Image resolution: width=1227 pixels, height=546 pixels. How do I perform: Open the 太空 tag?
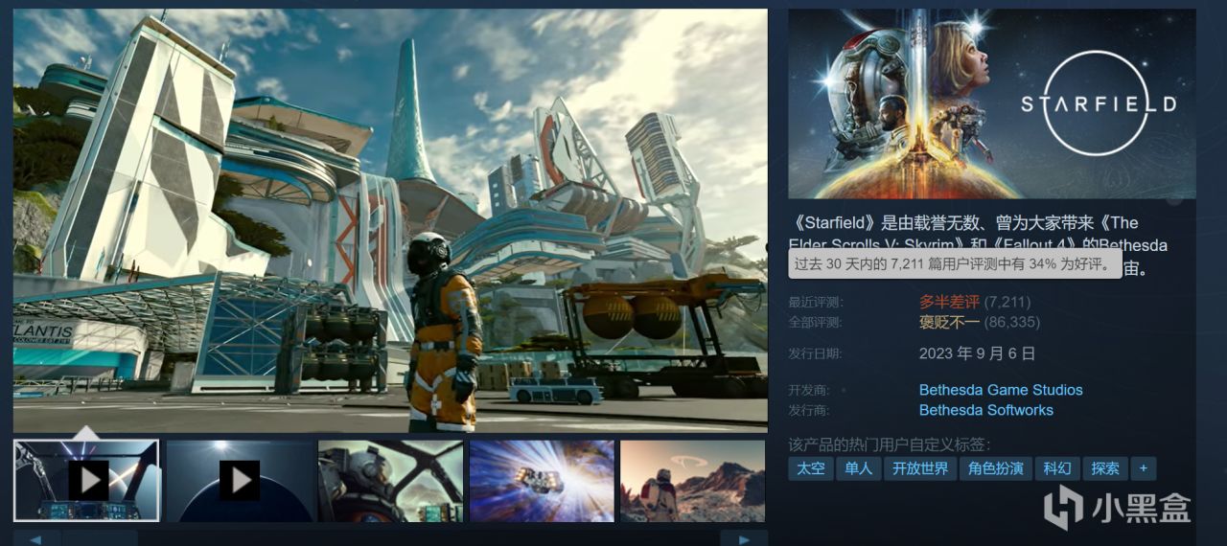click(x=809, y=468)
